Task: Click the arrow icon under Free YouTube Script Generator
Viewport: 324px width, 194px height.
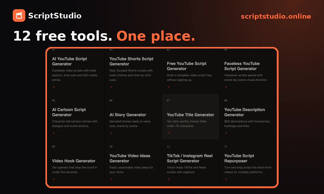Action: tap(168, 87)
